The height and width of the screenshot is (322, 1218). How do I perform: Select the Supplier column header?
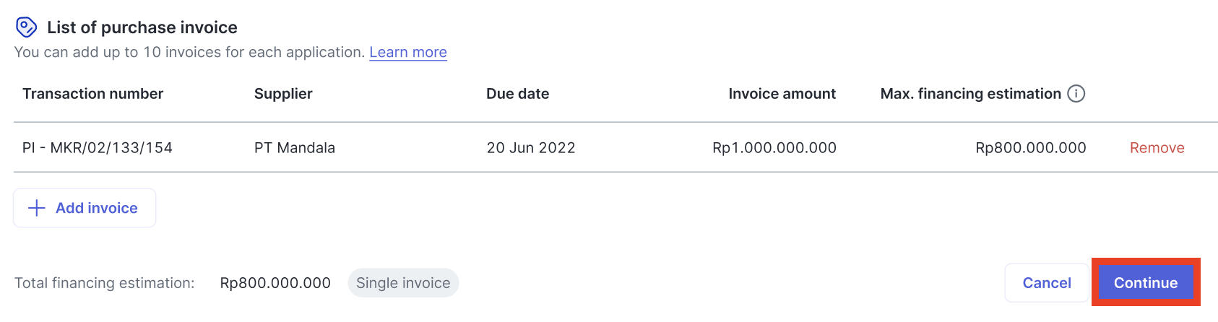click(283, 94)
